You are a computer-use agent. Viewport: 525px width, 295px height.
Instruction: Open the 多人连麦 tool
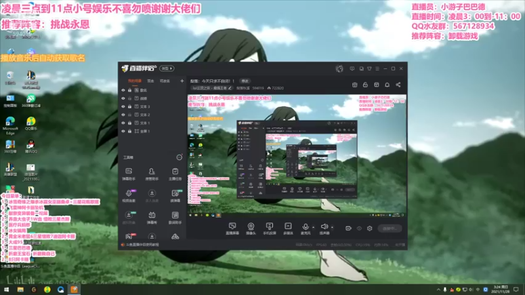click(x=152, y=196)
